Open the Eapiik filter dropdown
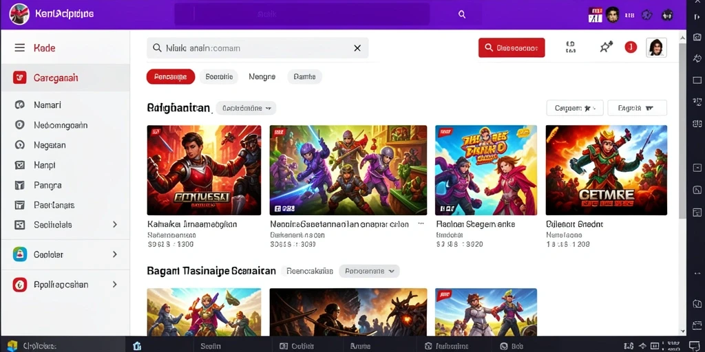 [x=637, y=108]
